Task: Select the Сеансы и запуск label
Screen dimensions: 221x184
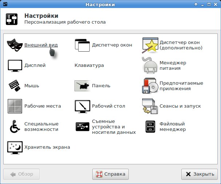Action: click(180, 106)
